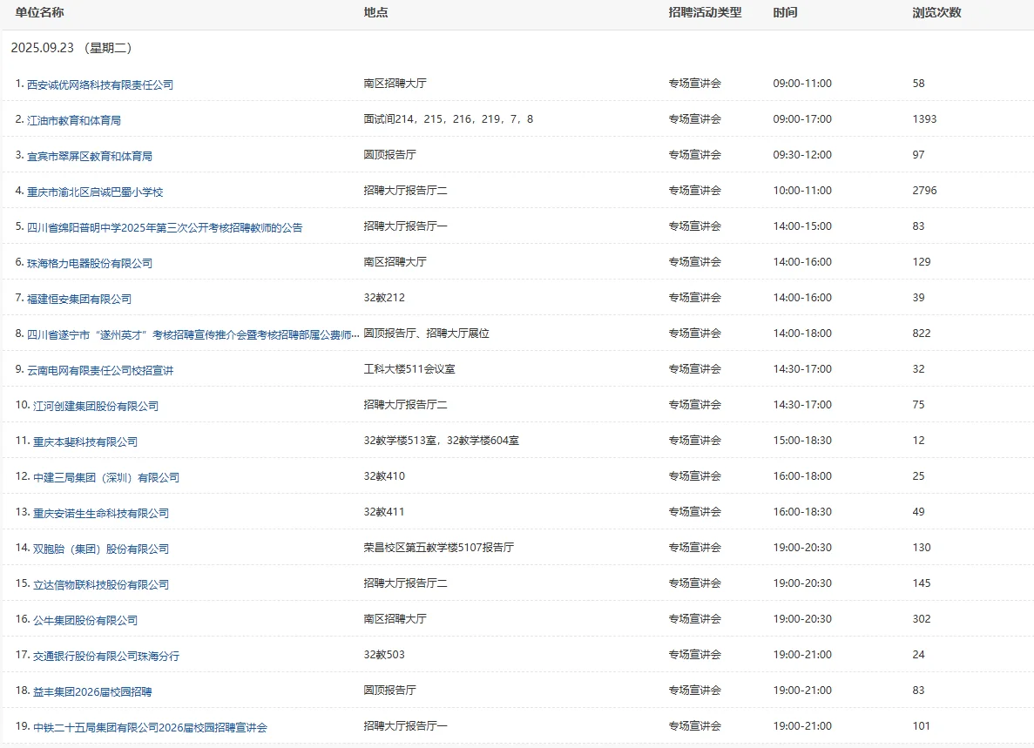Select view count 101

(x=922, y=725)
